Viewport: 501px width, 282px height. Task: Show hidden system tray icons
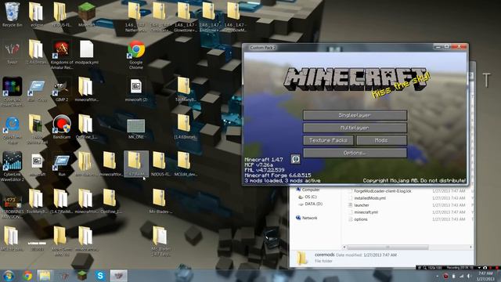(438, 276)
